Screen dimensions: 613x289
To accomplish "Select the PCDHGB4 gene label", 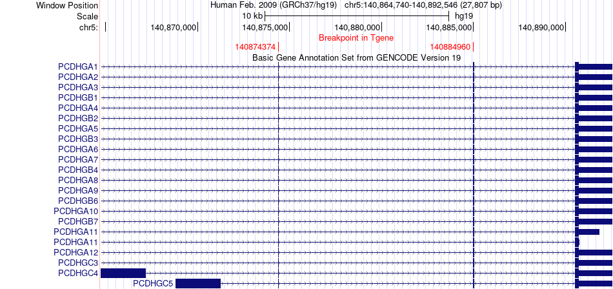I will (77, 170).
